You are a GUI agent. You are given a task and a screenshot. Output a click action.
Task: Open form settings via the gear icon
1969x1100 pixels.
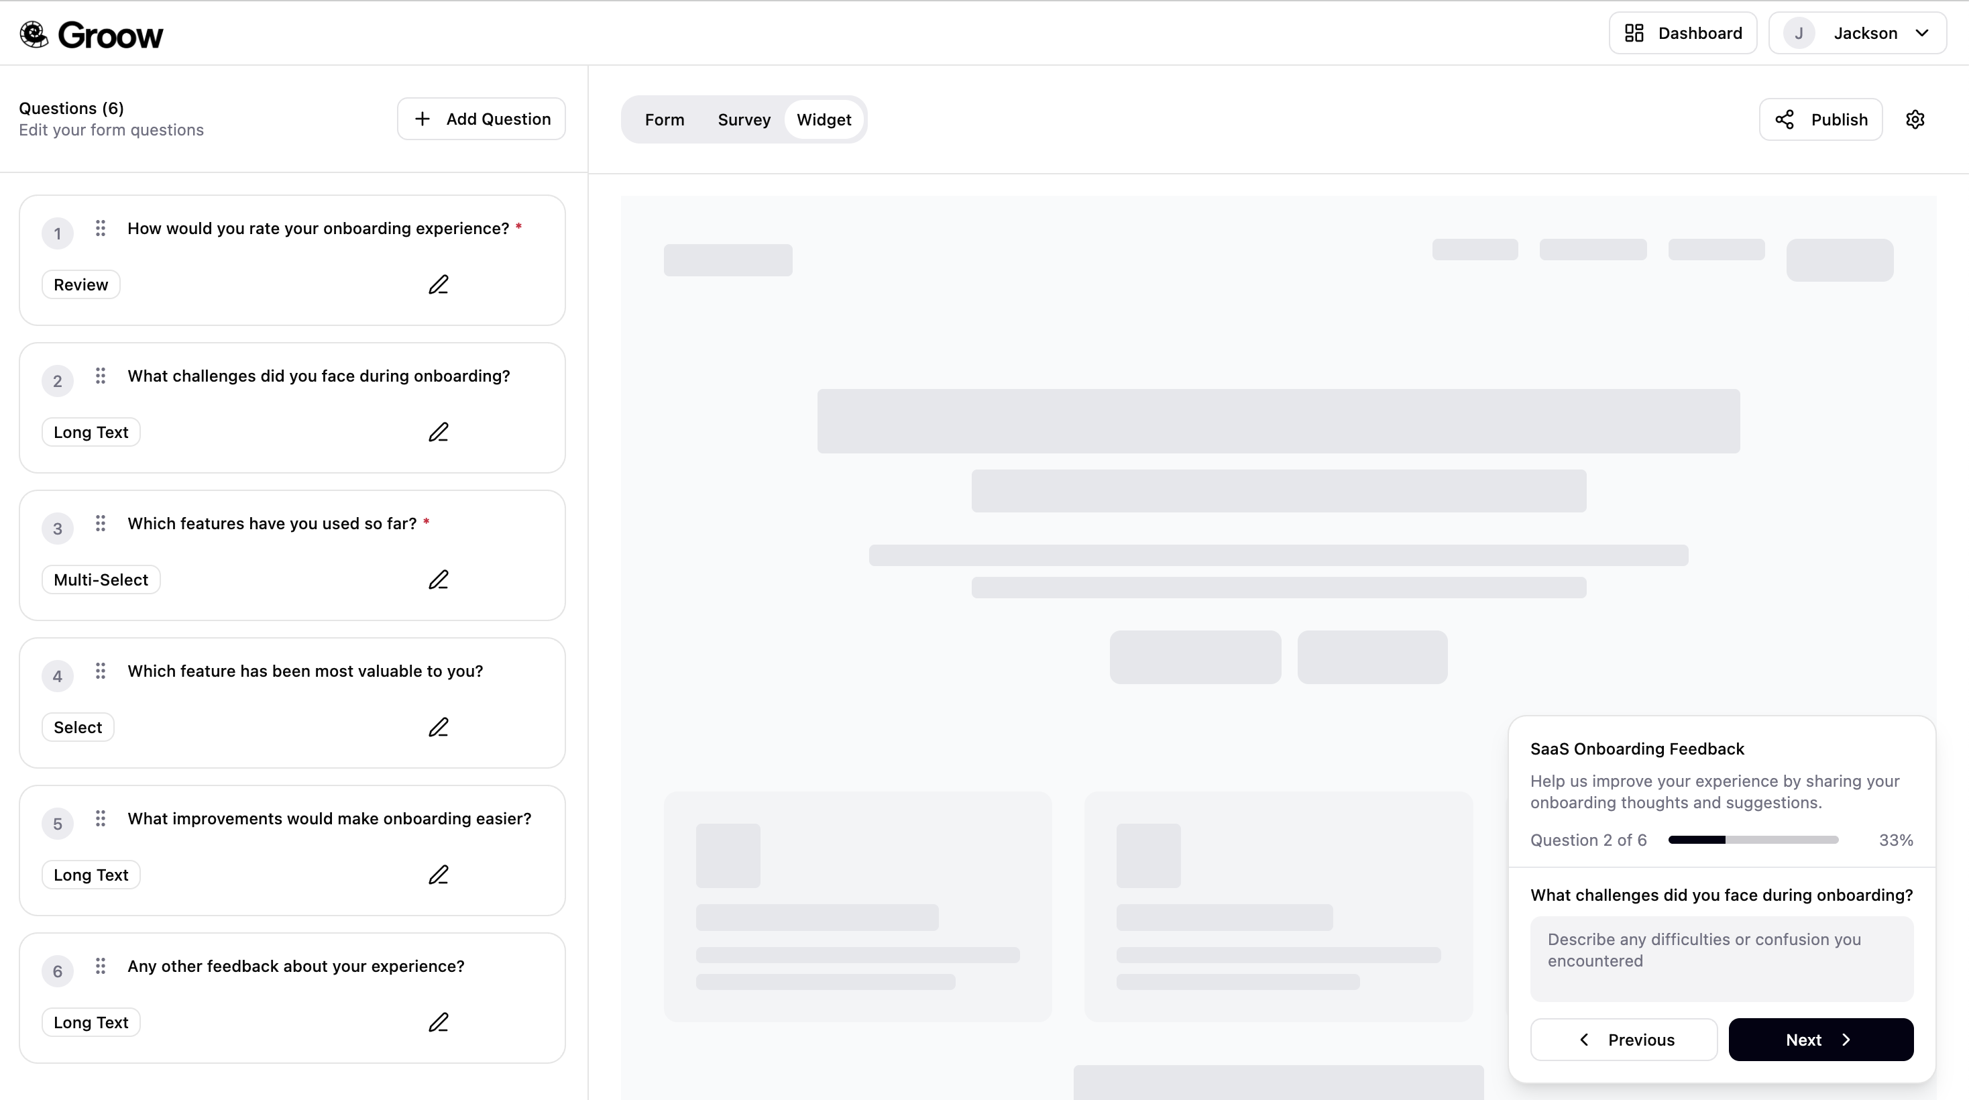1915,119
